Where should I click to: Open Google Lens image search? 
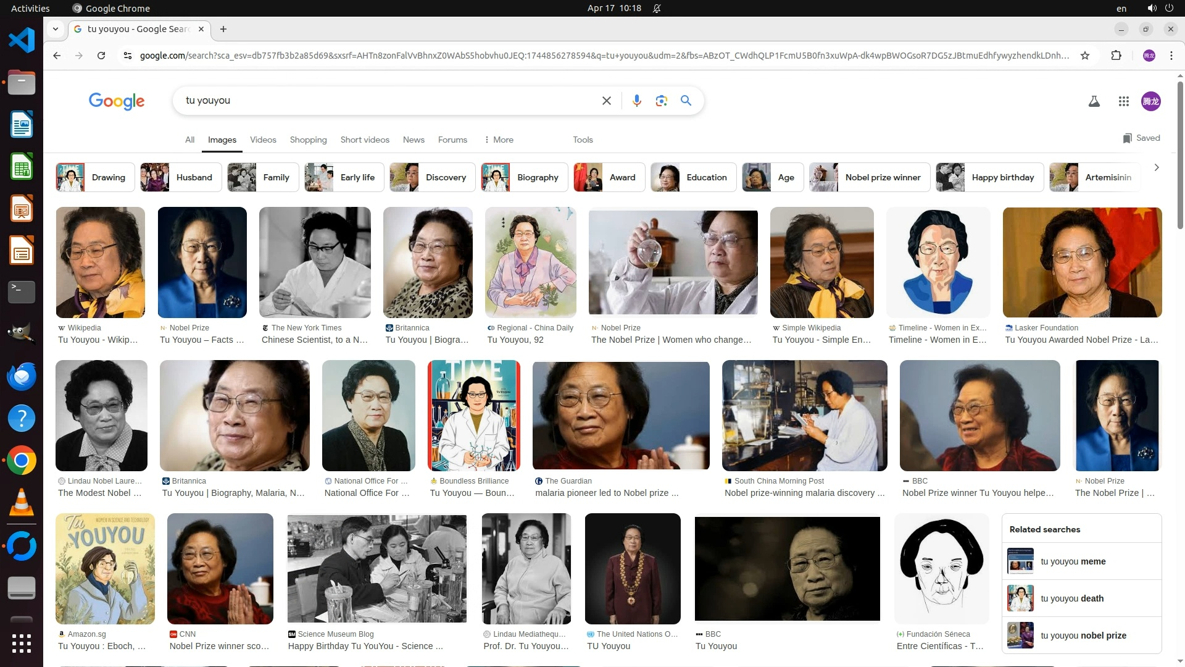tap(661, 101)
